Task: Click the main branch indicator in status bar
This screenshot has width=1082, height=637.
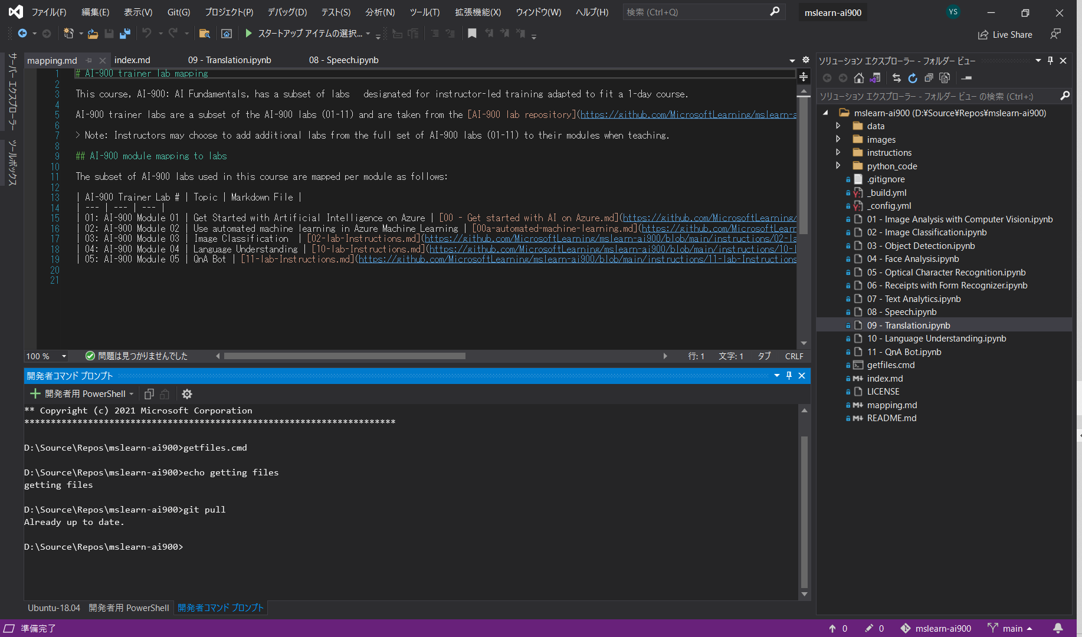Action: [x=1012, y=628]
